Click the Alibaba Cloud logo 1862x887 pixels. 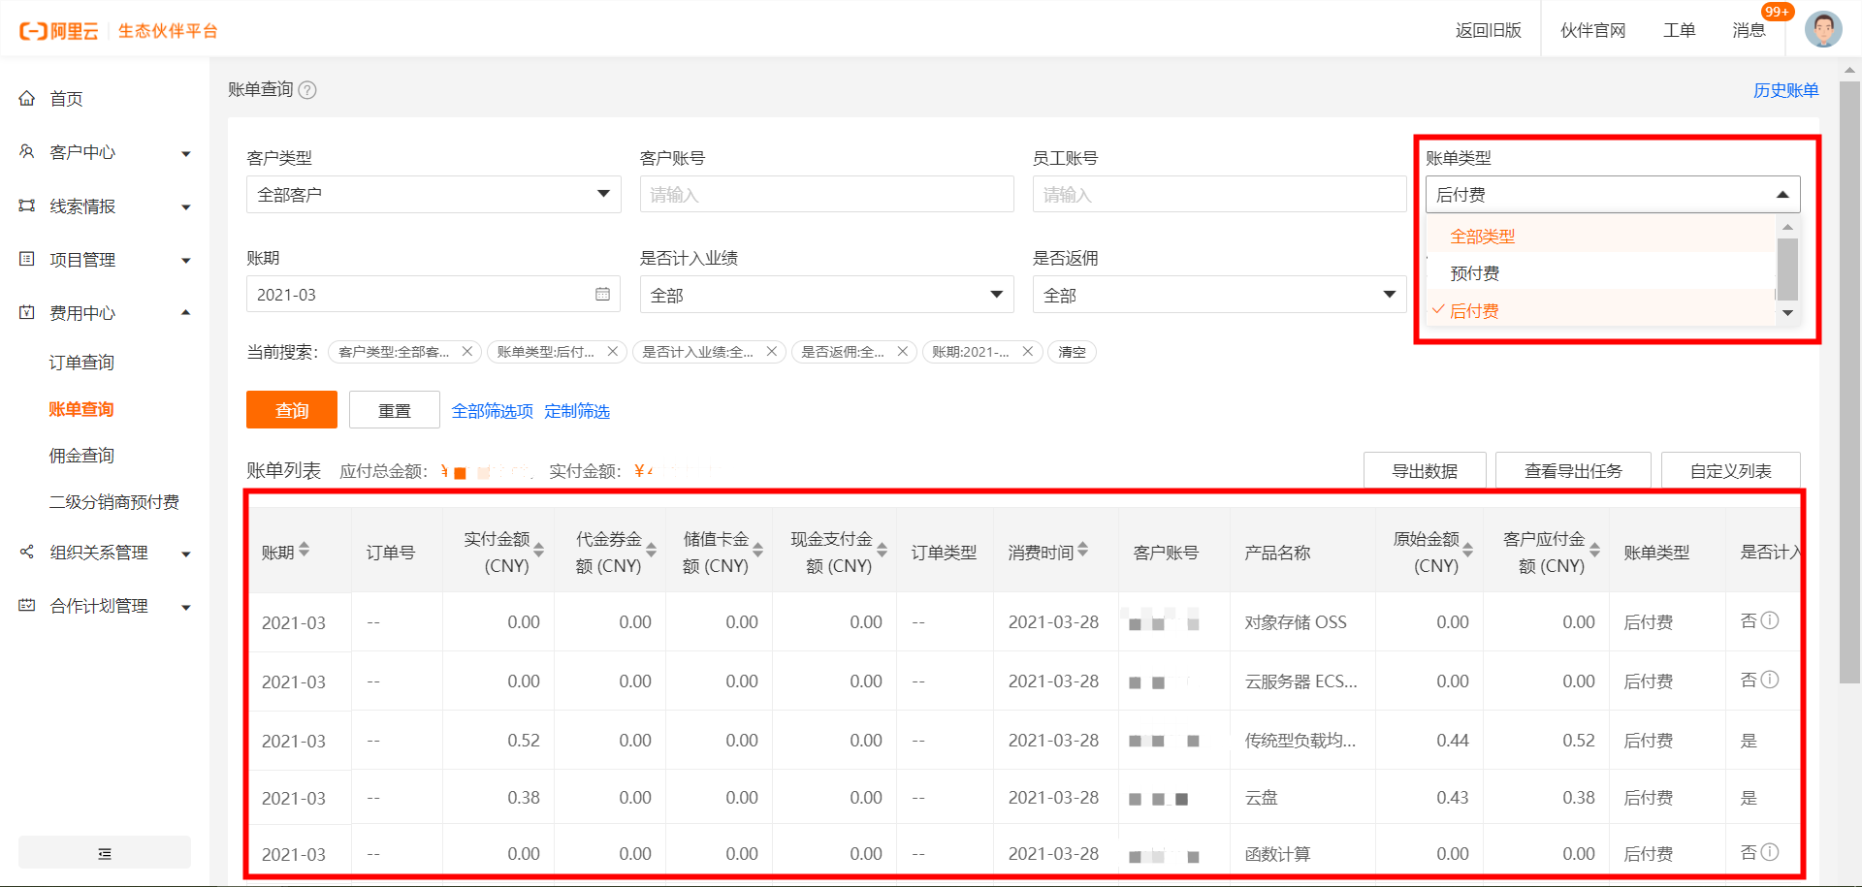click(x=59, y=31)
